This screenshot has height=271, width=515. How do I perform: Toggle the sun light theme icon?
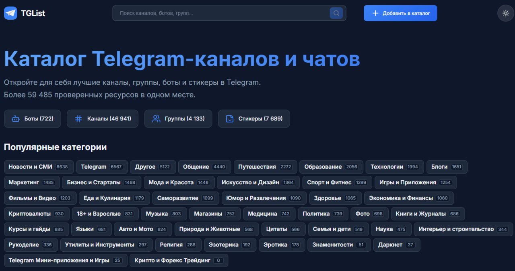point(506,13)
